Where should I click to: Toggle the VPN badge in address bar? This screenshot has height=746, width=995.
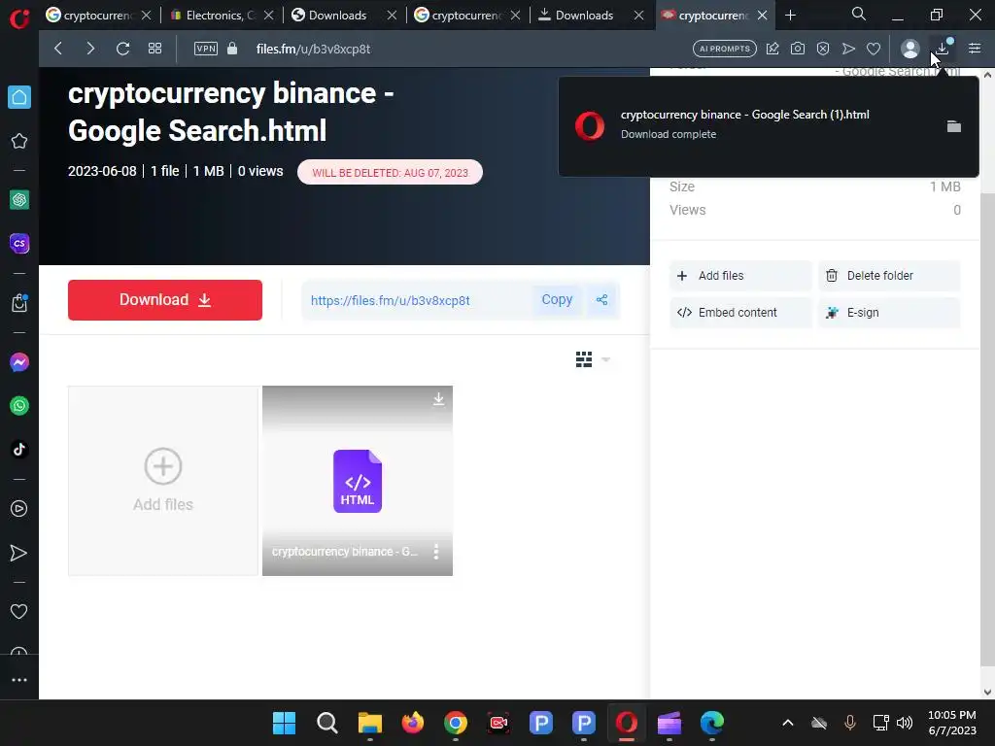tap(206, 49)
